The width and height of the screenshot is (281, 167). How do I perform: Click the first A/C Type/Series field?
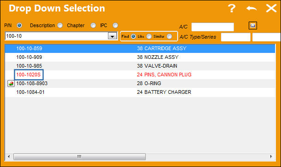tap(236, 37)
